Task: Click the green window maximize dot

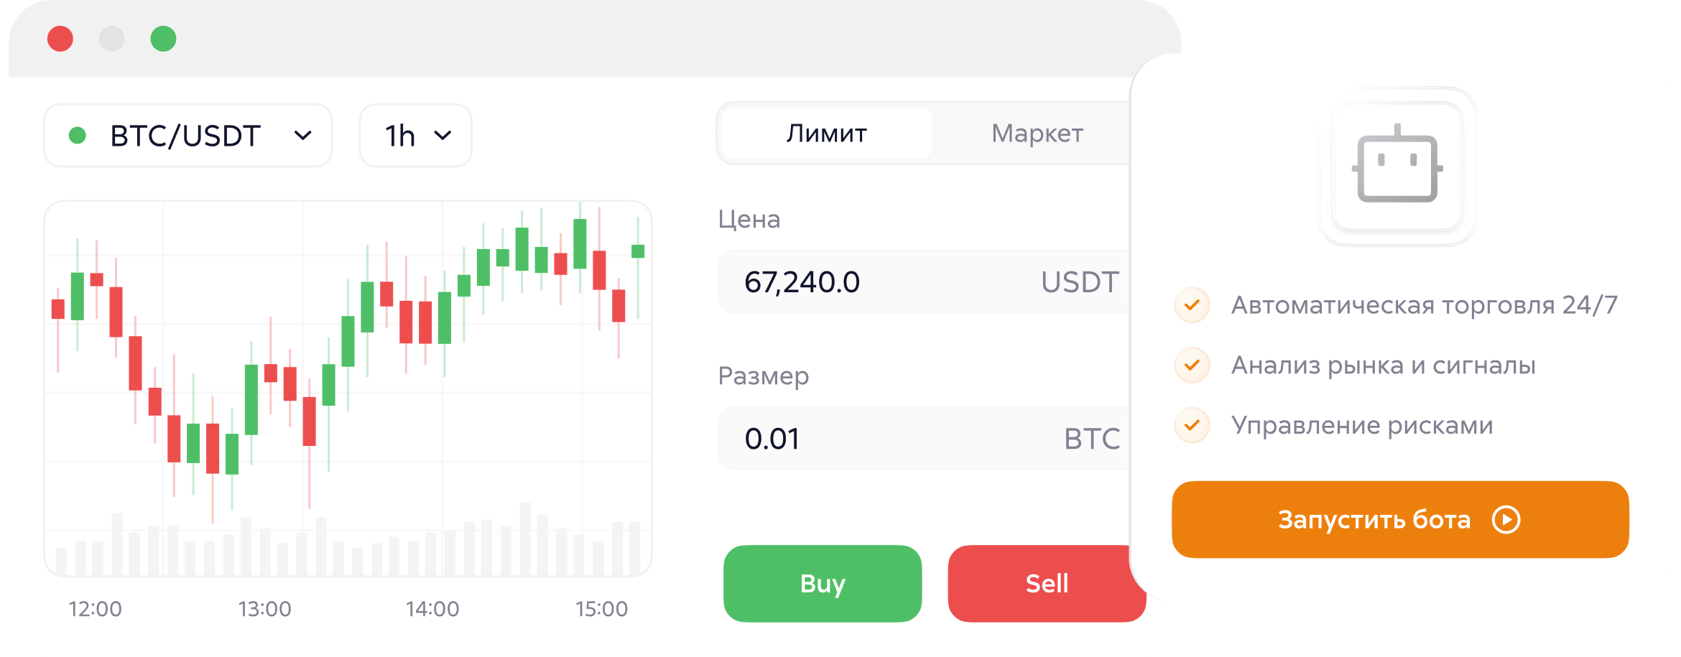Action: point(163,39)
